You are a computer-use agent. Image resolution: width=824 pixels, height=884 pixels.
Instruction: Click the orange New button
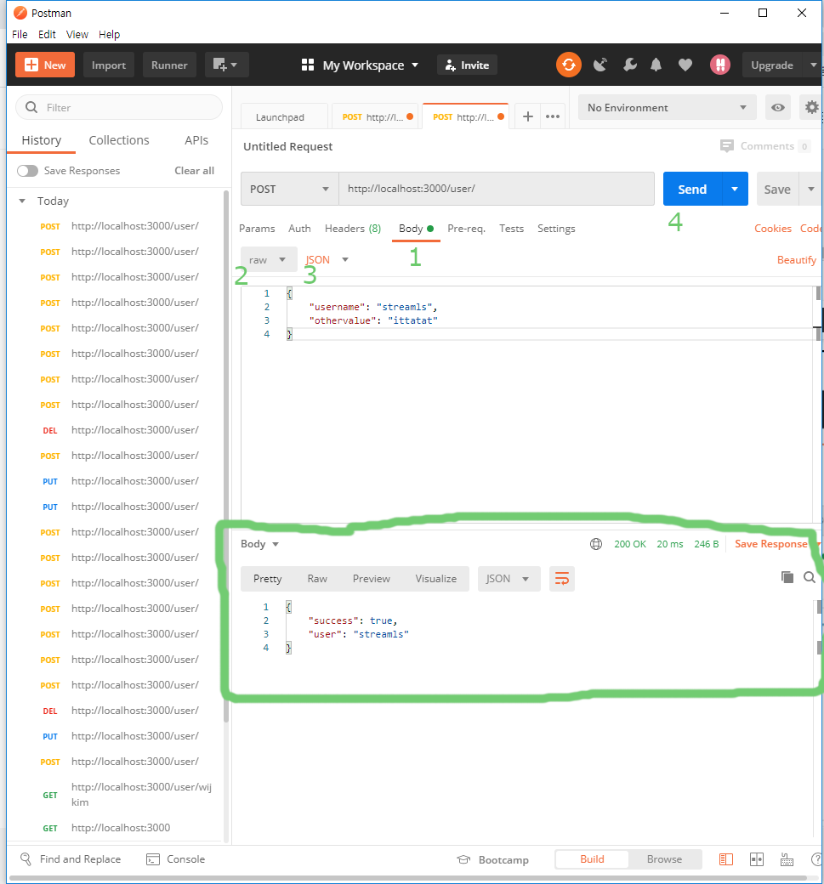(x=45, y=65)
